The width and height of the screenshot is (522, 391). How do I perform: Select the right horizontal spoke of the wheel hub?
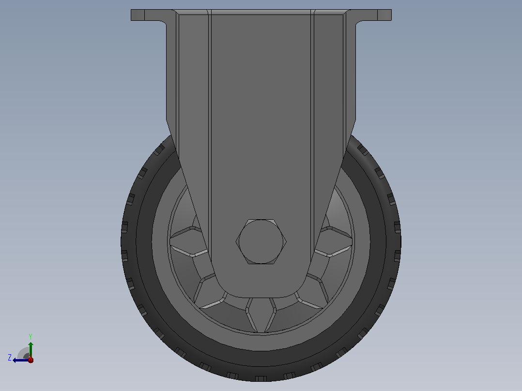[x=334, y=241]
